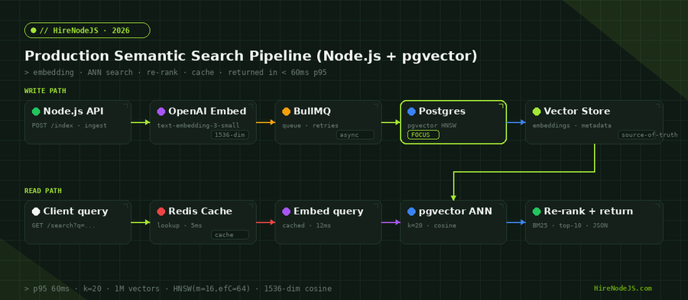Click the white dot beside Client query

tap(36, 211)
